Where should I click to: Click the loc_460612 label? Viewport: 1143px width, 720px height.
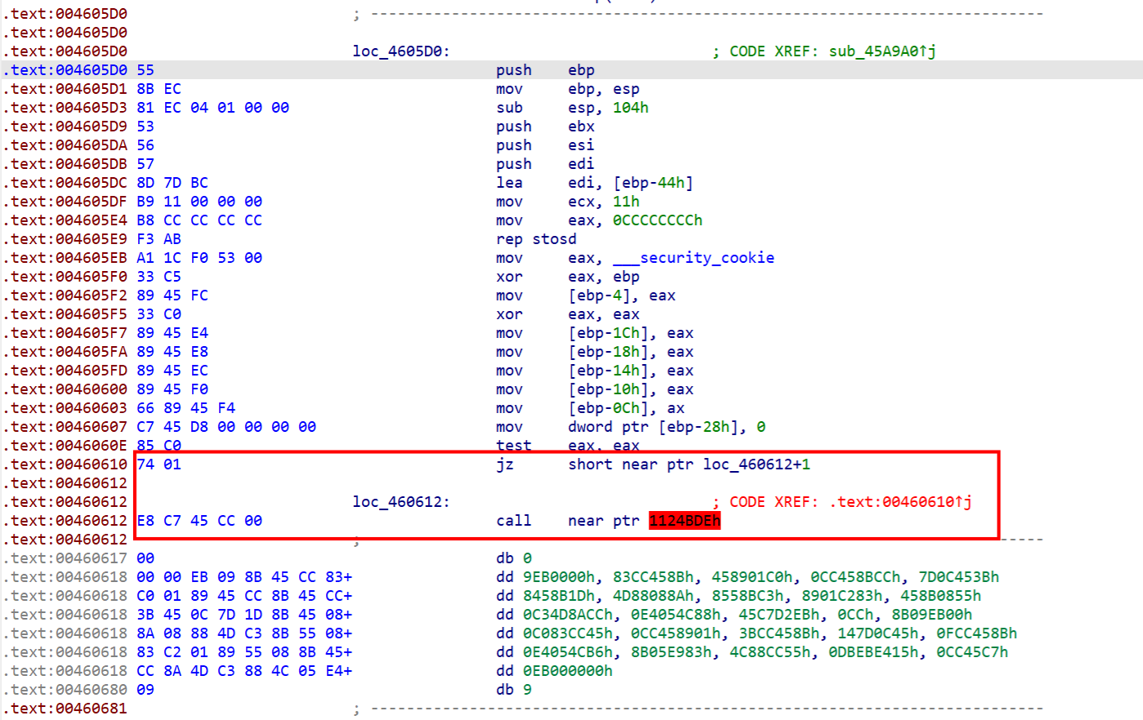(x=401, y=502)
